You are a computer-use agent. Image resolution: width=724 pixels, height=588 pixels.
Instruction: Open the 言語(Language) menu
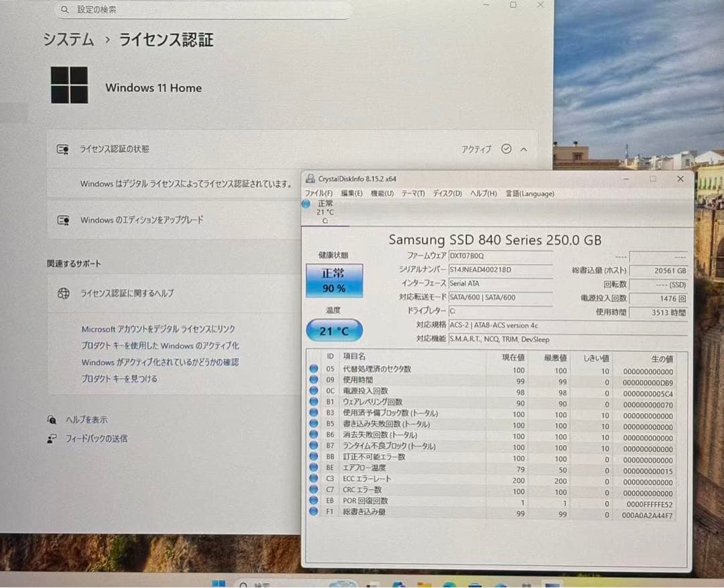coord(529,193)
